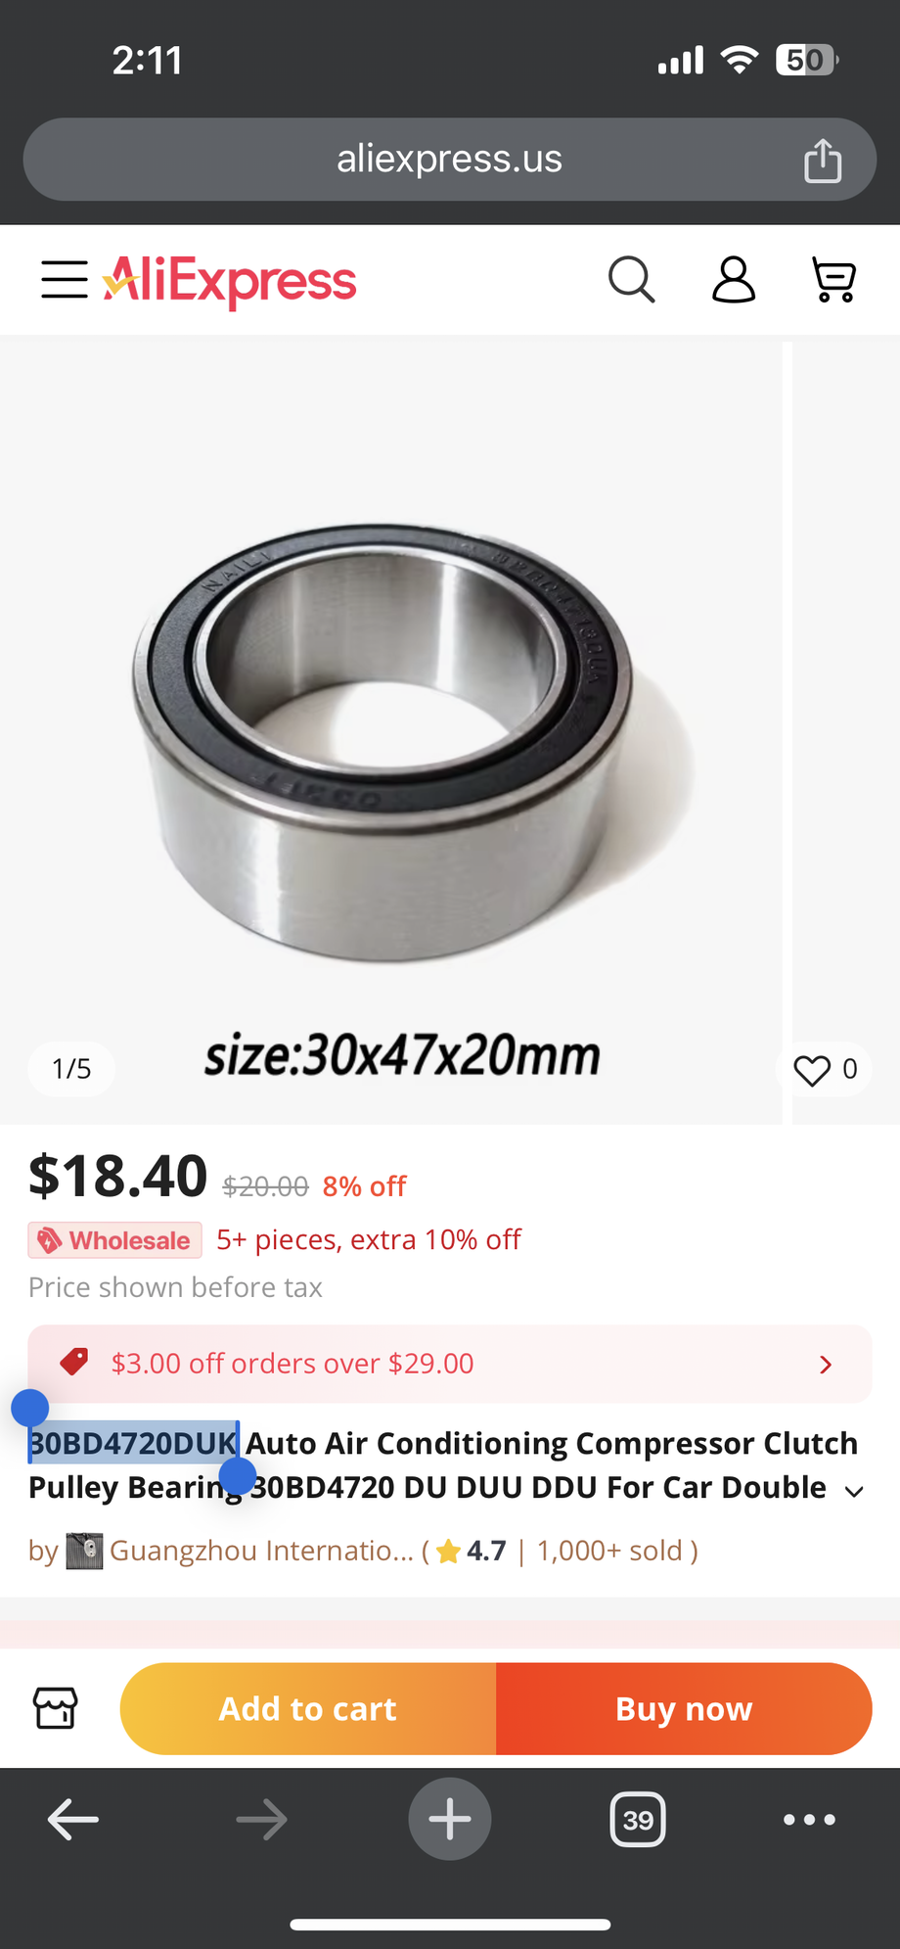Add the bearing to cart
The image size is (900, 1949).
click(308, 1708)
